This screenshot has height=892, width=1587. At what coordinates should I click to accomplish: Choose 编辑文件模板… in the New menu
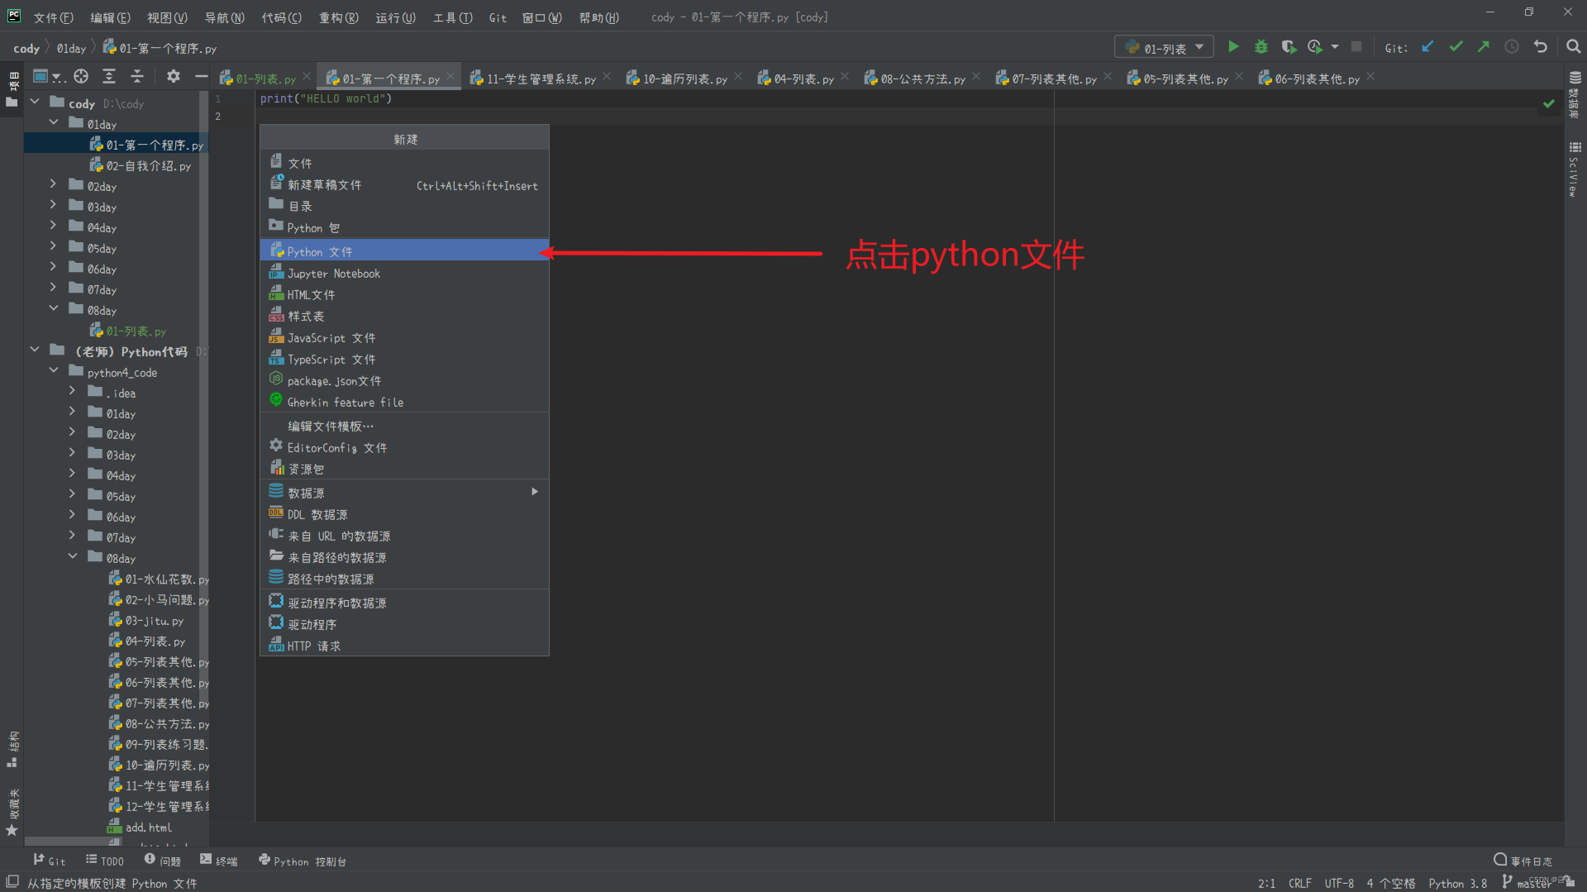coord(404,426)
